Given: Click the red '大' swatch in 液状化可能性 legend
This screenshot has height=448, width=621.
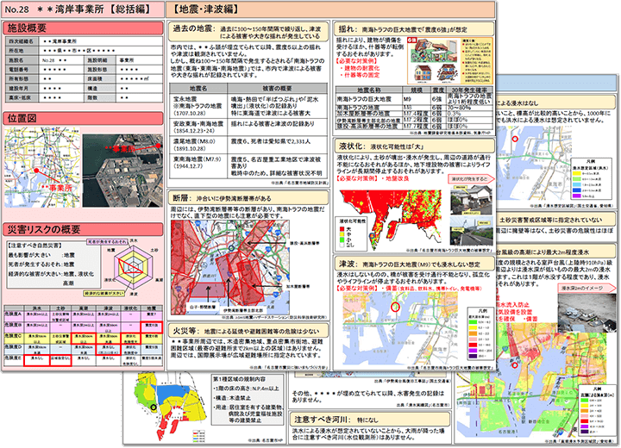Looking at the screenshot, I should pos(342,229).
